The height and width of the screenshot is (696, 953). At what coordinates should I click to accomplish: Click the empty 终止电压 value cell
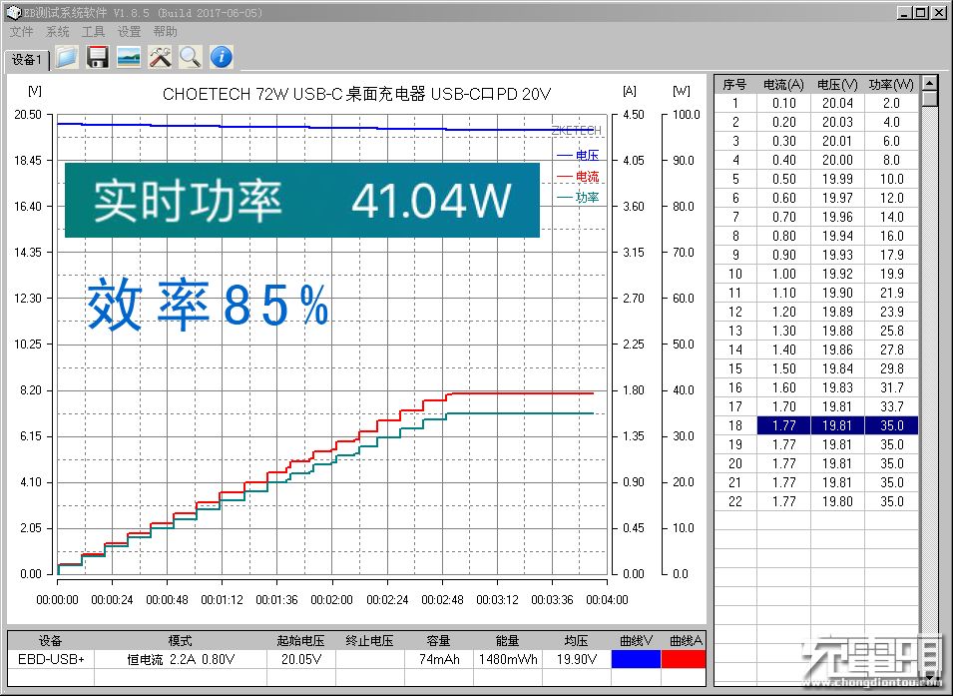point(369,659)
